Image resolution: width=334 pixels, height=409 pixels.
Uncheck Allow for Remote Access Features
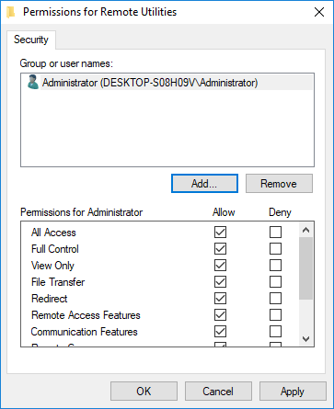pyautogui.click(x=220, y=315)
